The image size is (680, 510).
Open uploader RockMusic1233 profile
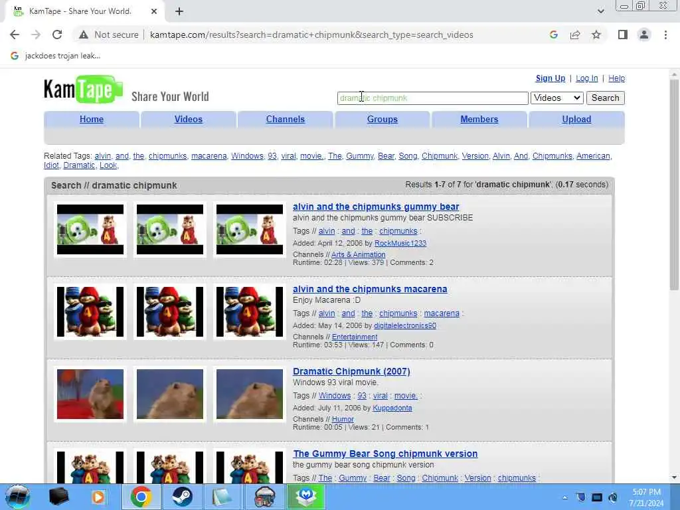click(400, 243)
